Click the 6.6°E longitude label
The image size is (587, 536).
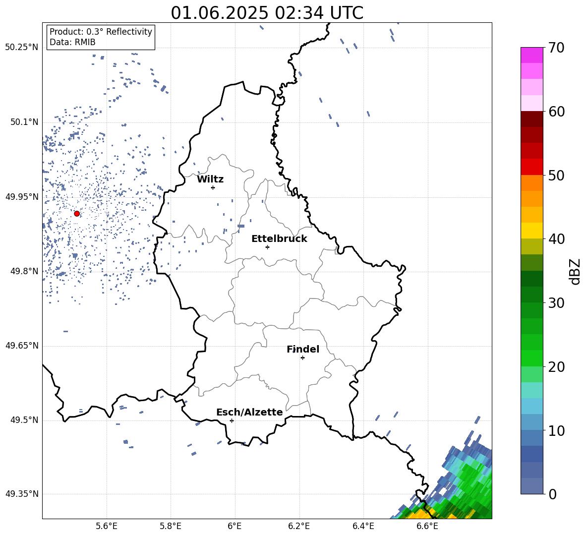click(427, 527)
